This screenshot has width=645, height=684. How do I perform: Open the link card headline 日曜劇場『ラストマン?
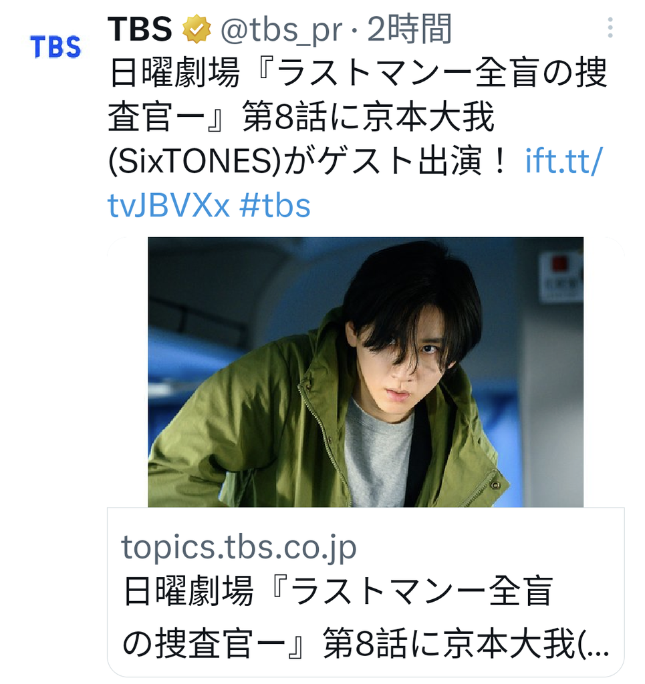pyautogui.click(x=338, y=592)
